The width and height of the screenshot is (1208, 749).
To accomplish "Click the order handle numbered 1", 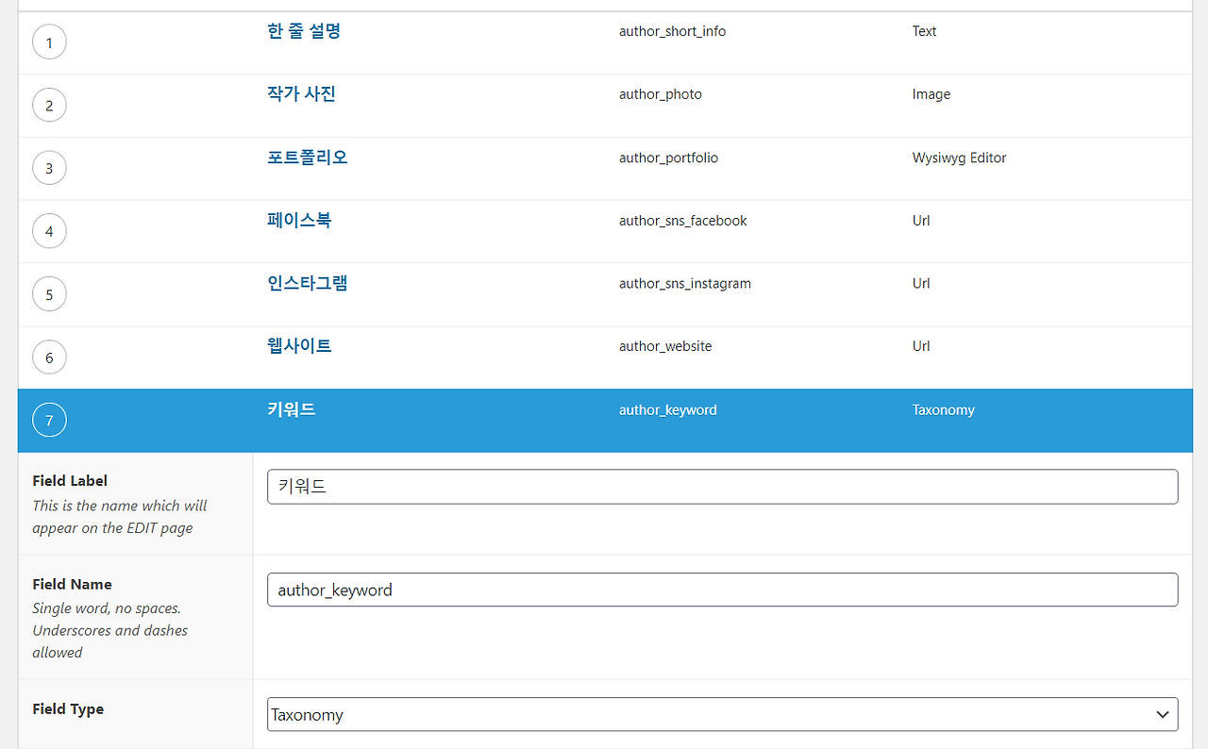I will tap(49, 42).
